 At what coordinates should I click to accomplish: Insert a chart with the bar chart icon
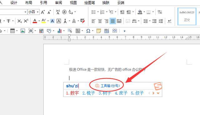[59, 31]
